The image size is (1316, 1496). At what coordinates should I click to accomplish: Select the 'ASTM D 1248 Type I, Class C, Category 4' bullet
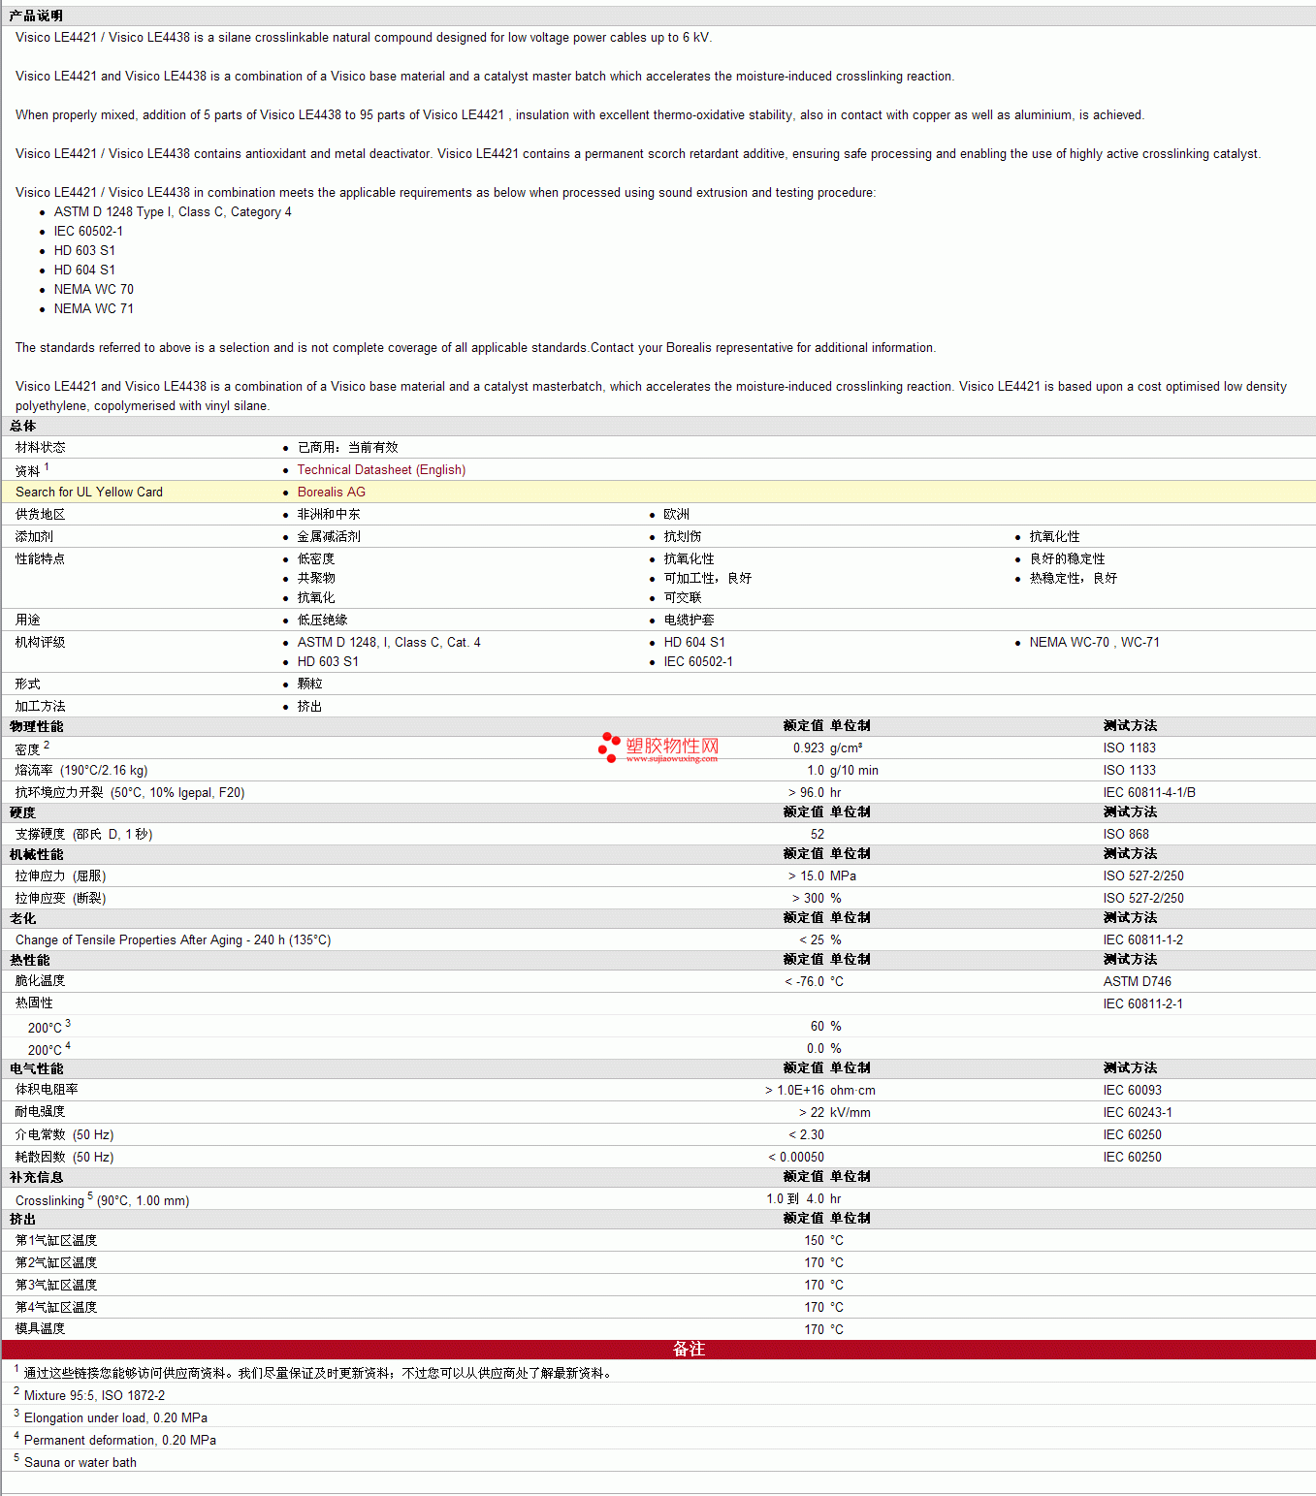[x=173, y=211]
